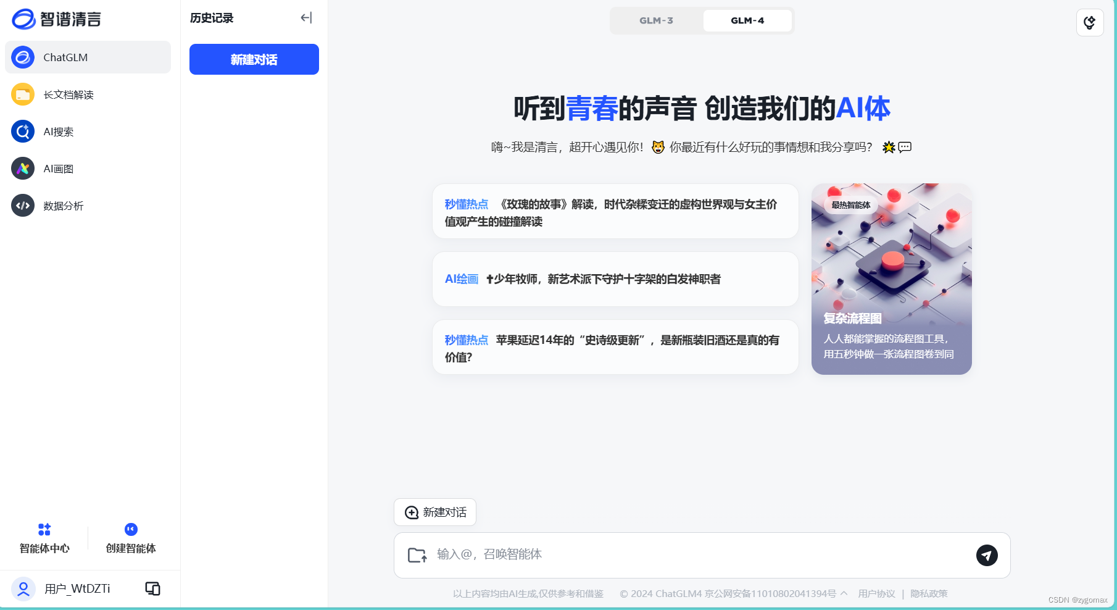The width and height of the screenshot is (1117, 610).
Task: Click 创建智能体 icon button
Action: [x=131, y=538]
